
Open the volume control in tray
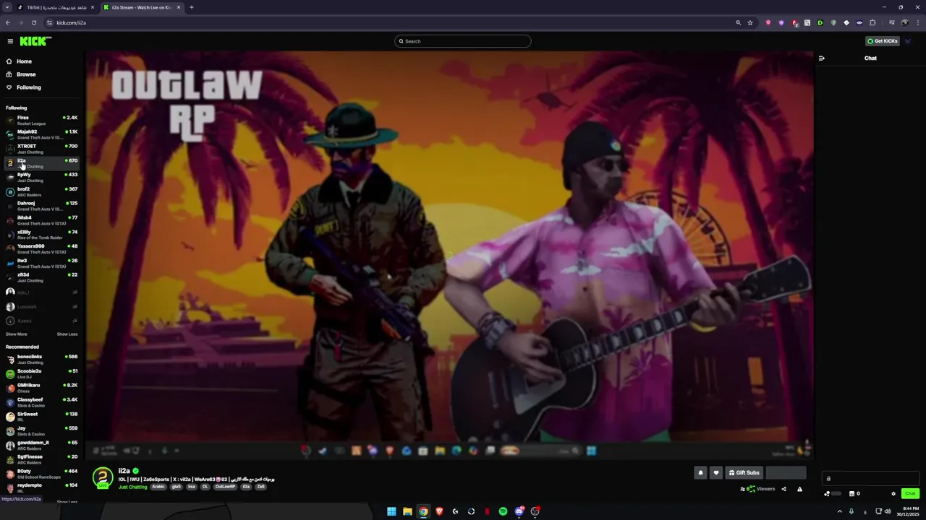pyautogui.click(x=888, y=511)
